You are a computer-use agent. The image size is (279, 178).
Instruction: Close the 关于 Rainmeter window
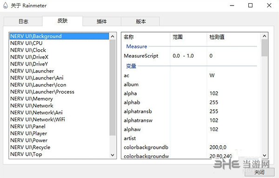[269, 6]
